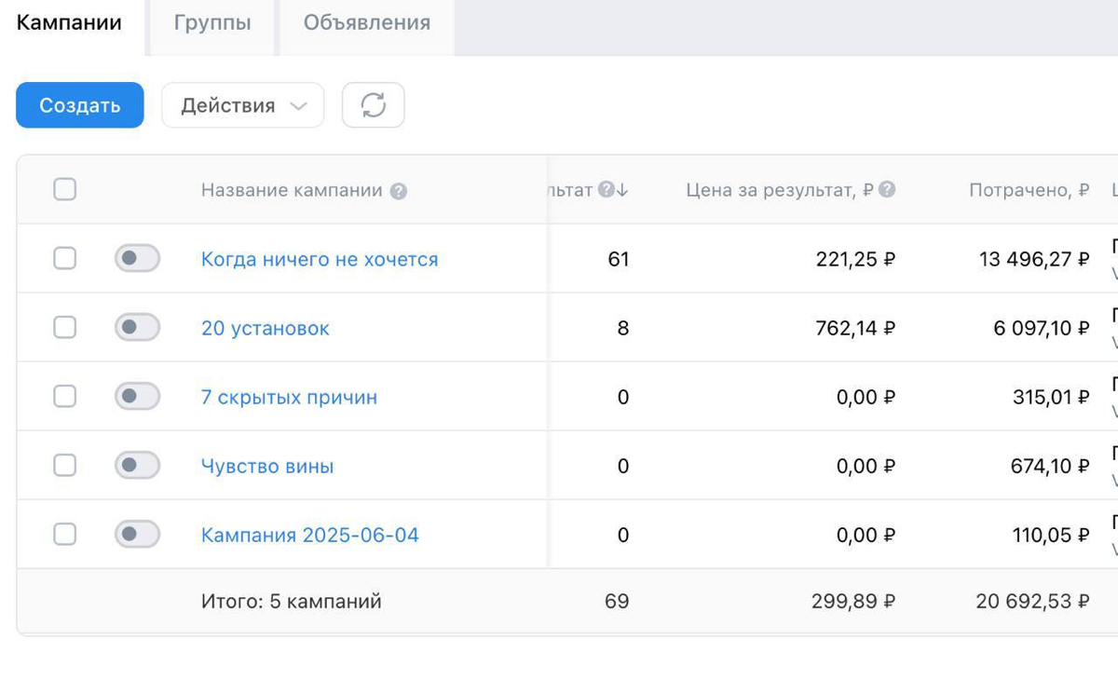Click the spent value 674,10 ₽
1118x680 pixels.
coord(1050,466)
